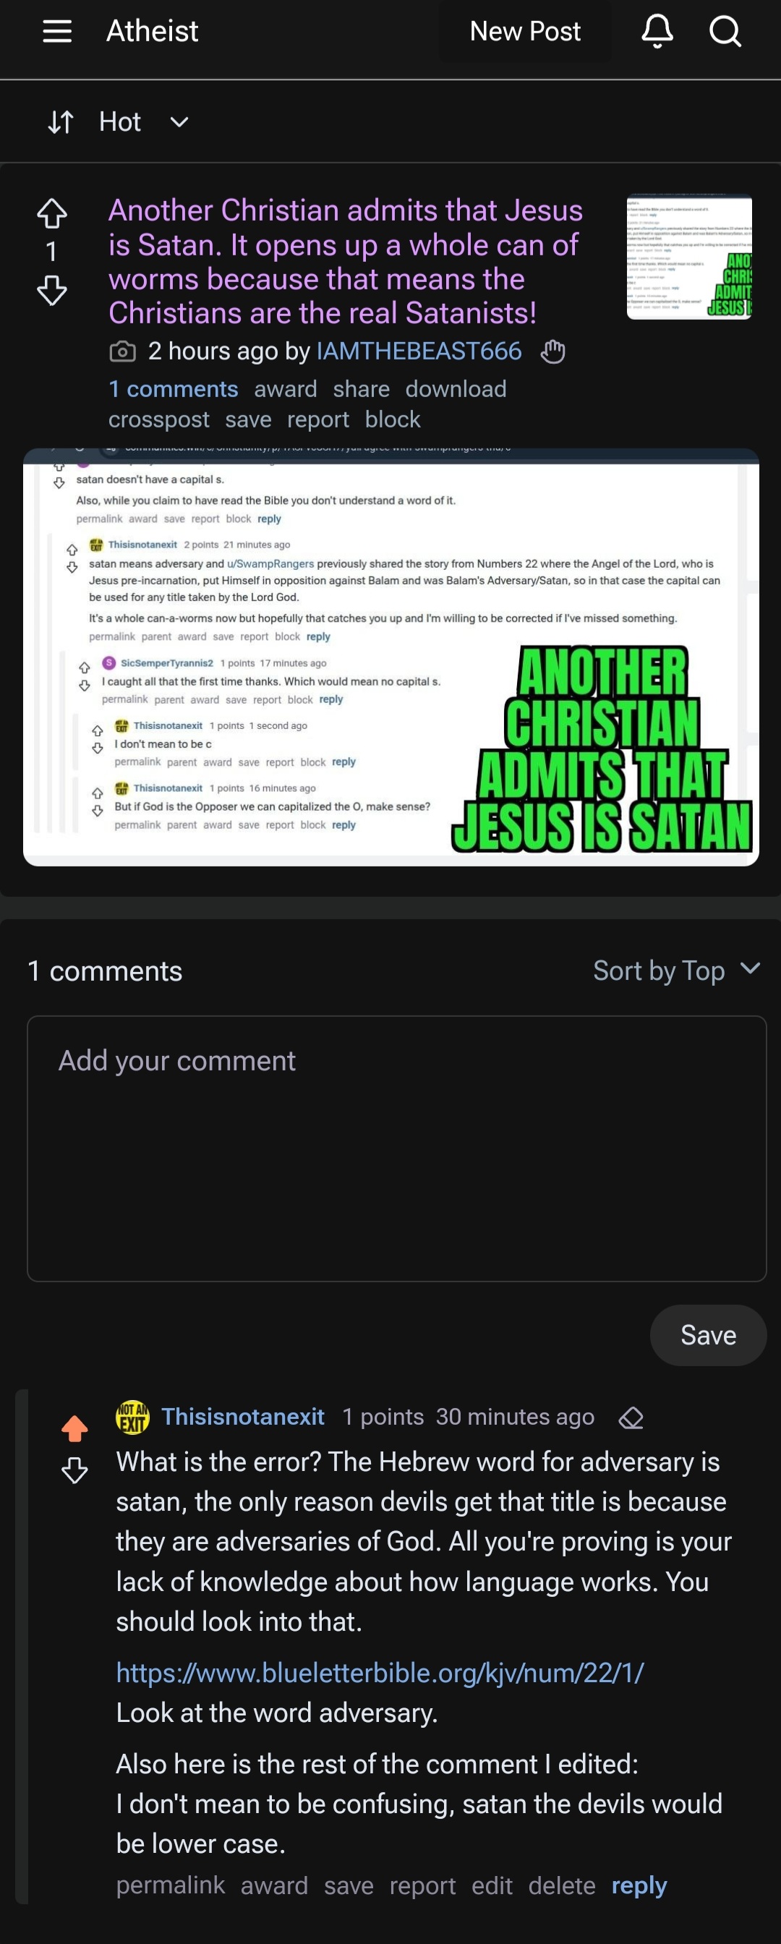Open the notifications bell
Image resolution: width=781 pixels, height=1944 pixels.
point(657,31)
